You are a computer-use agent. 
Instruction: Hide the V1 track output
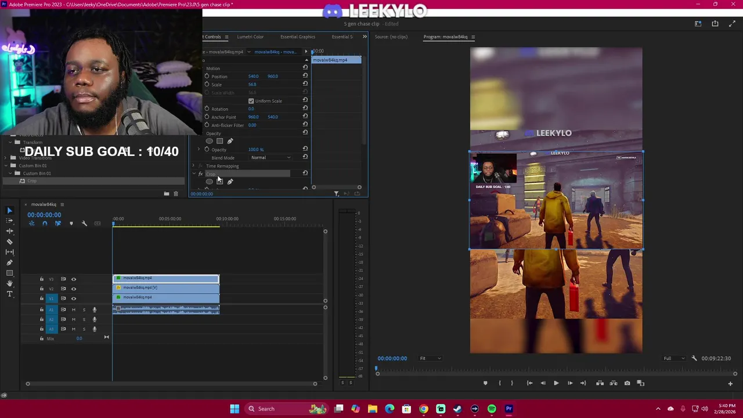click(x=73, y=298)
